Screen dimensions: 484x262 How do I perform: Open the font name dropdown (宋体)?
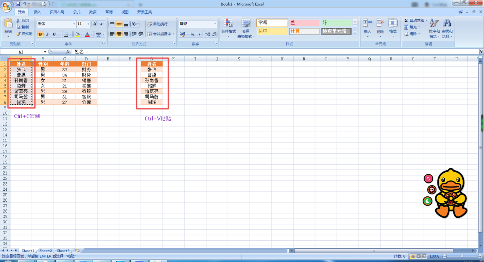pyautogui.click(x=74, y=24)
